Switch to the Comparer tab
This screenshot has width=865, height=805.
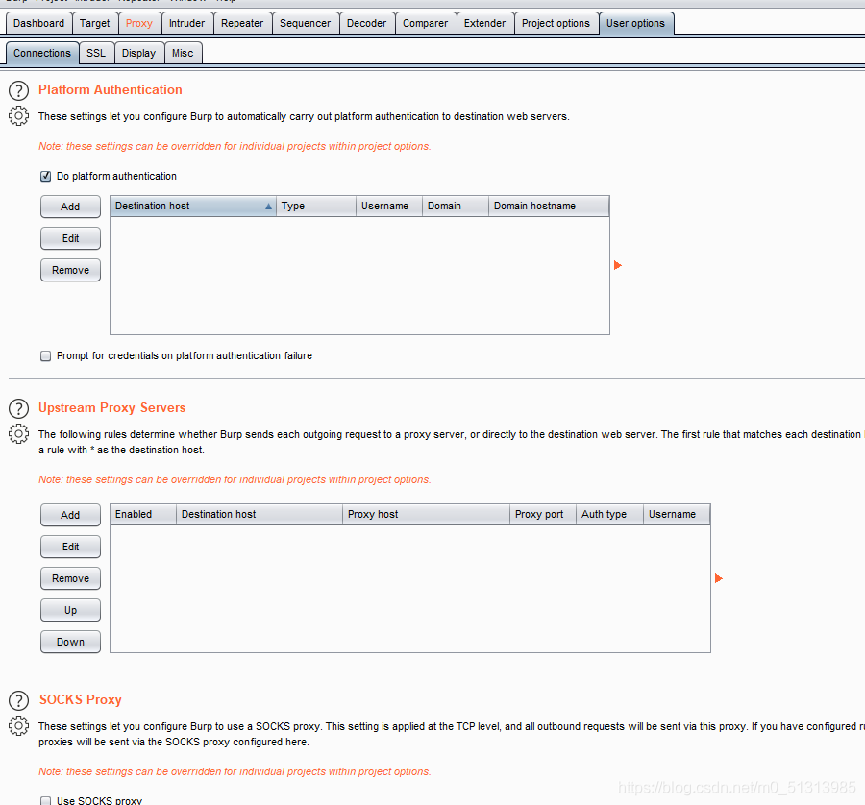click(426, 23)
